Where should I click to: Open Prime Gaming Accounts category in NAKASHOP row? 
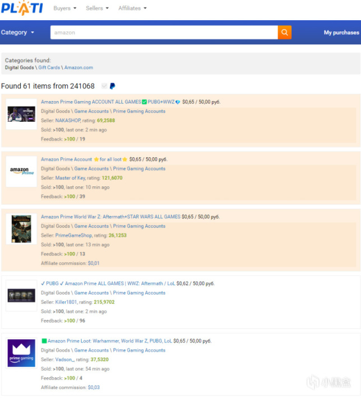pyautogui.click(x=139, y=111)
